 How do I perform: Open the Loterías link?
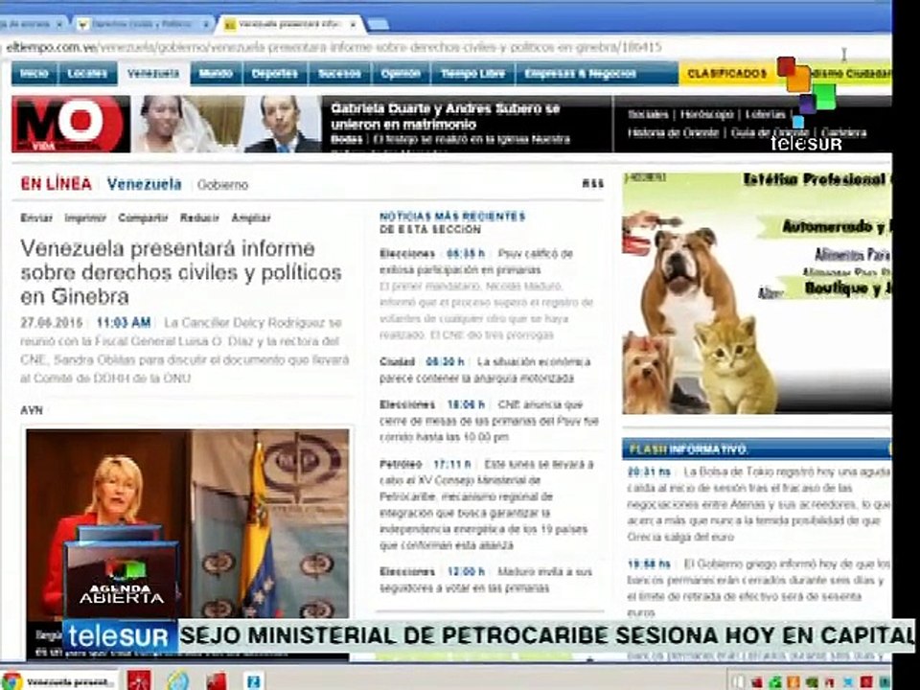click(766, 114)
